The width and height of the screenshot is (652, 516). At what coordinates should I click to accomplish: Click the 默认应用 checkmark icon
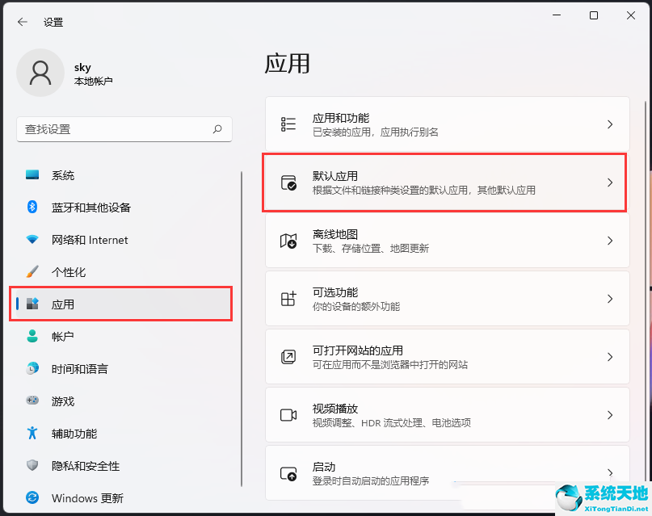point(288,182)
